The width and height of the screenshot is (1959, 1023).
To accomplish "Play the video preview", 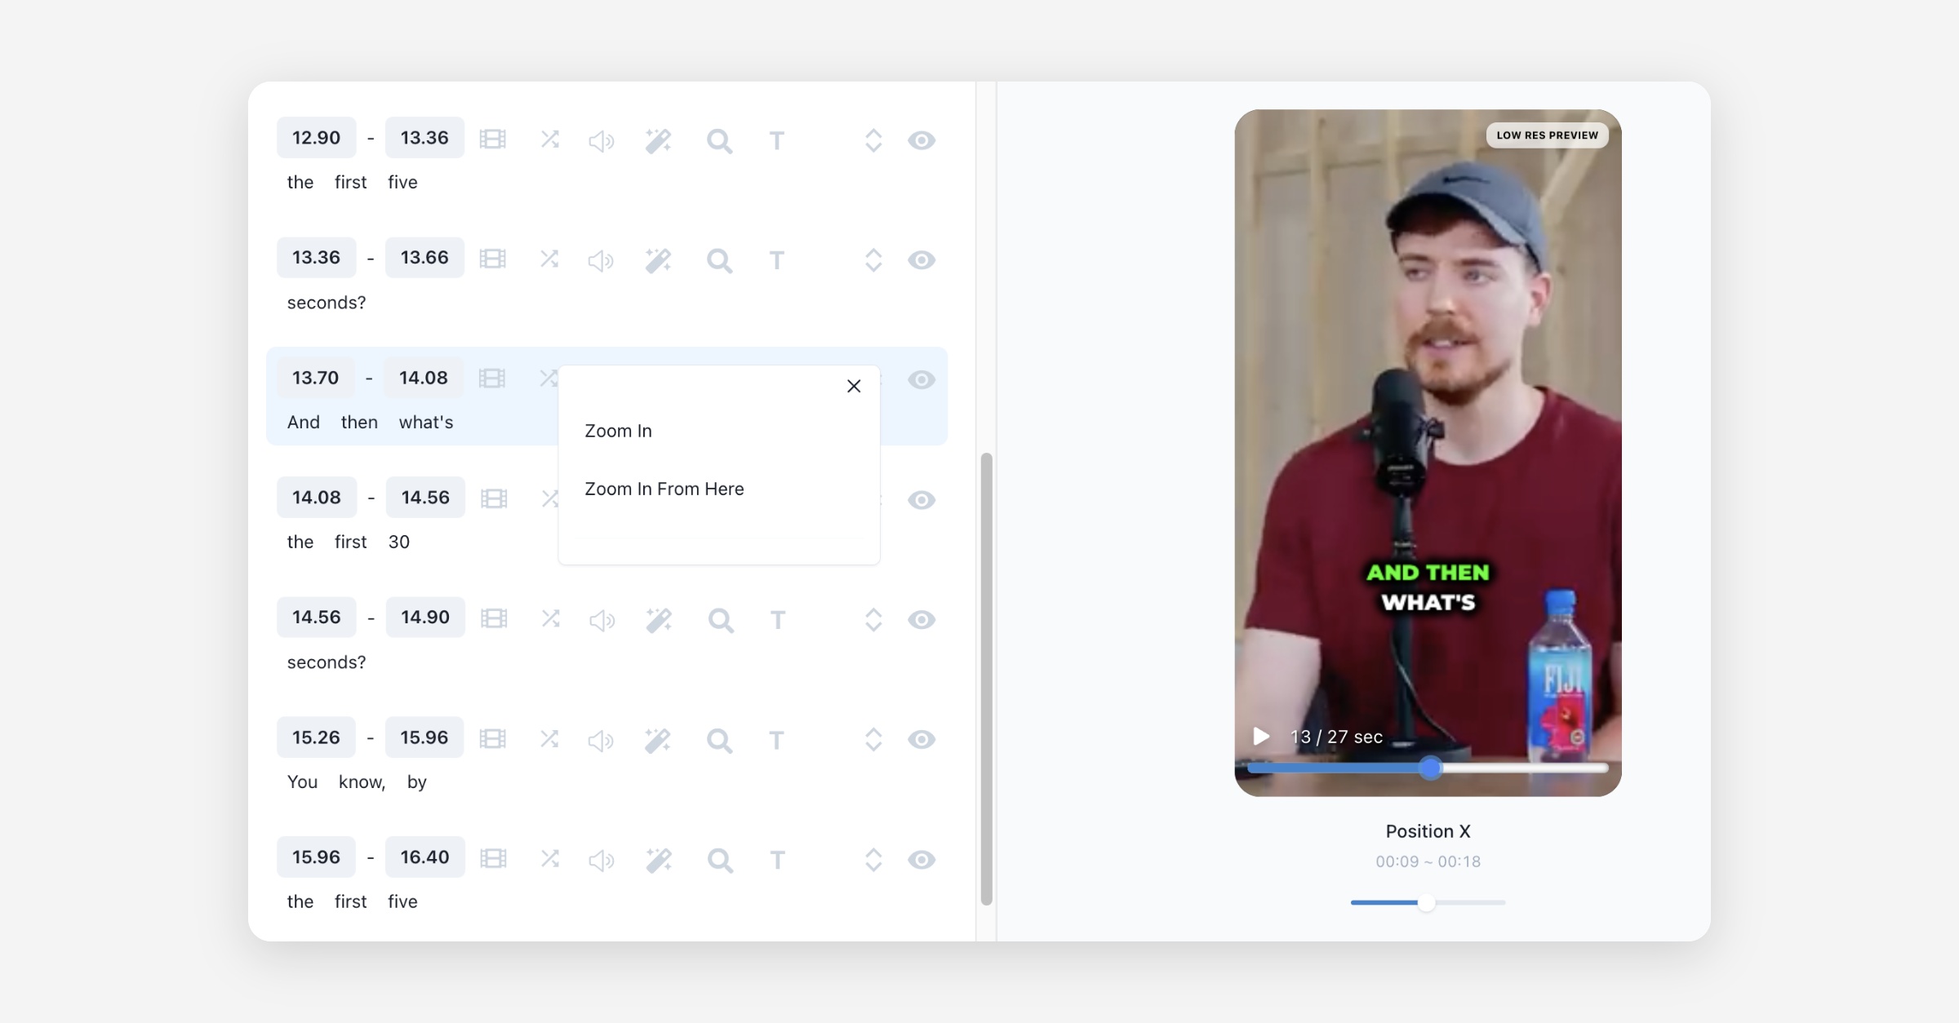I will coord(1261,737).
